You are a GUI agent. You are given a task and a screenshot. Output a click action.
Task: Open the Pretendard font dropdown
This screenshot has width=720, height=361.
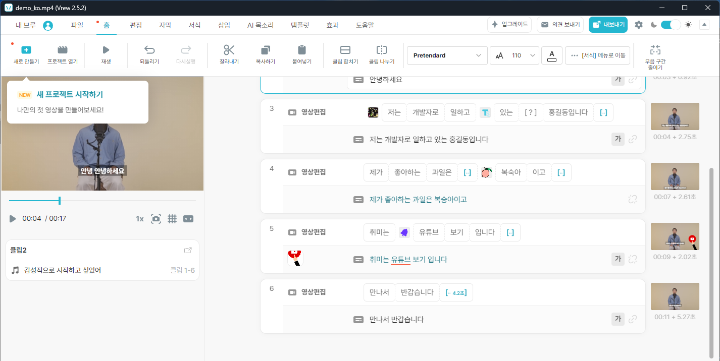pyautogui.click(x=447, y=55)
